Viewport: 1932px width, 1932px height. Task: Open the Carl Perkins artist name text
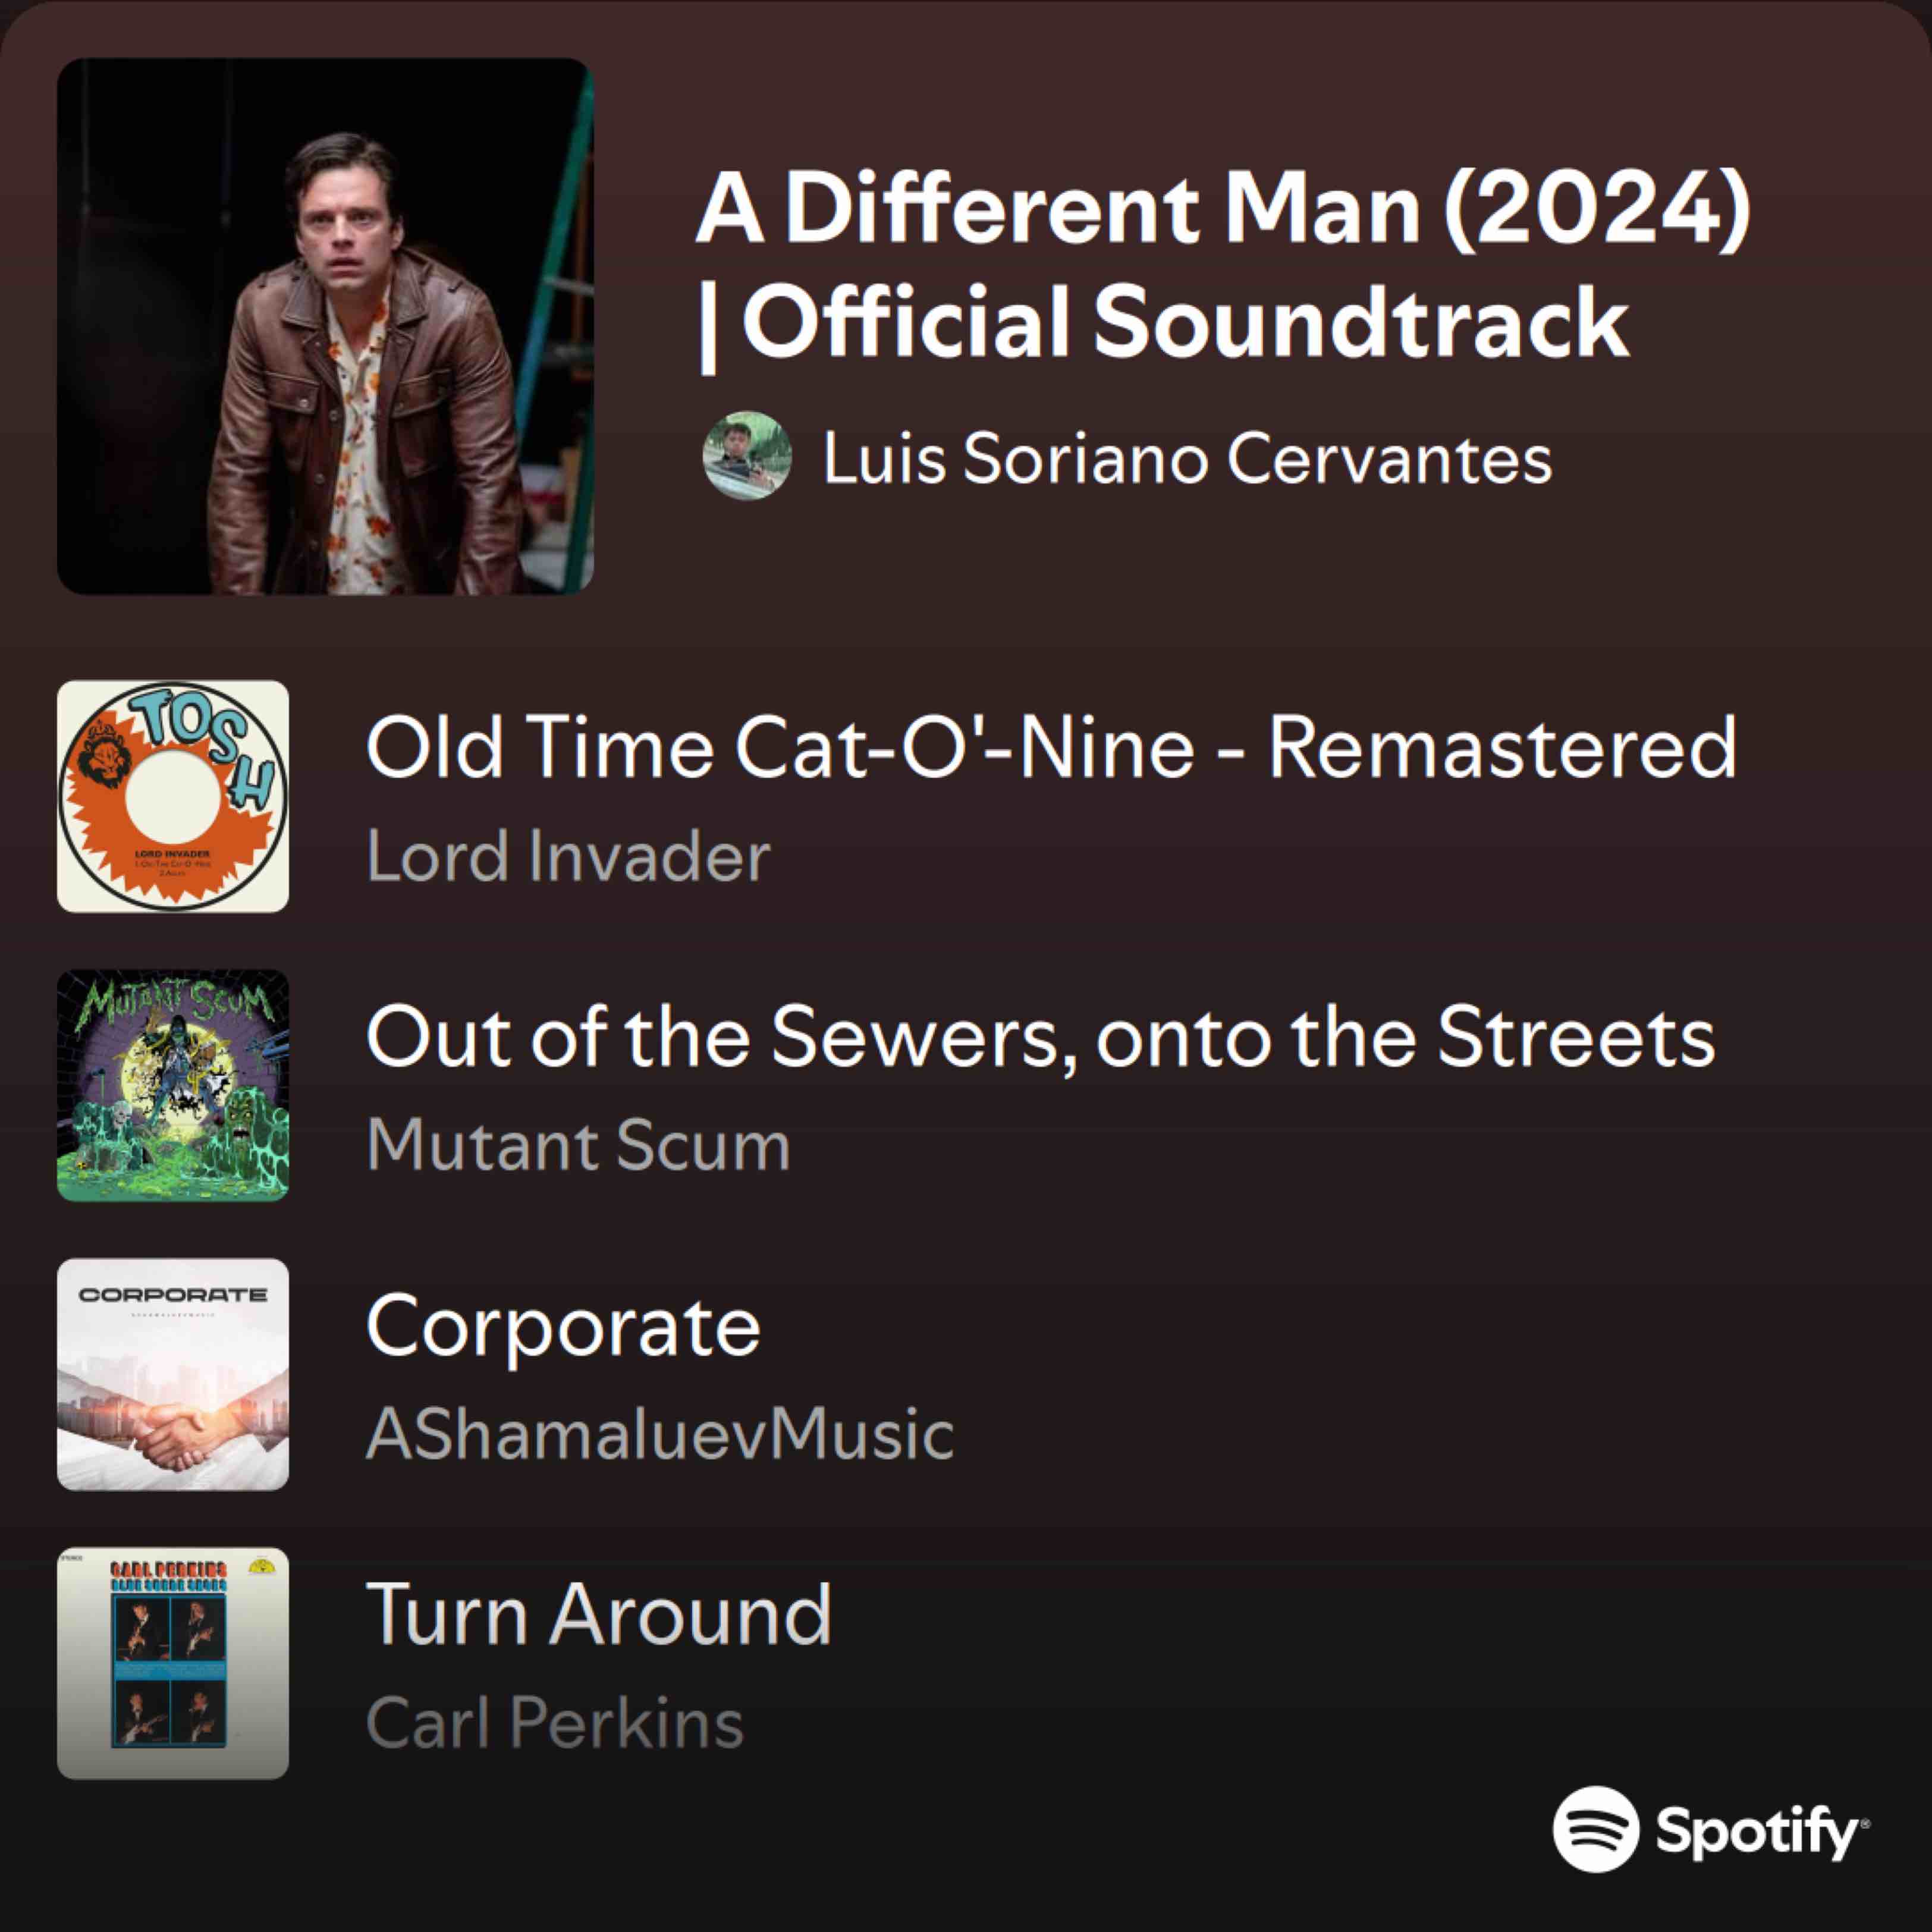[x=555, y=1723]
